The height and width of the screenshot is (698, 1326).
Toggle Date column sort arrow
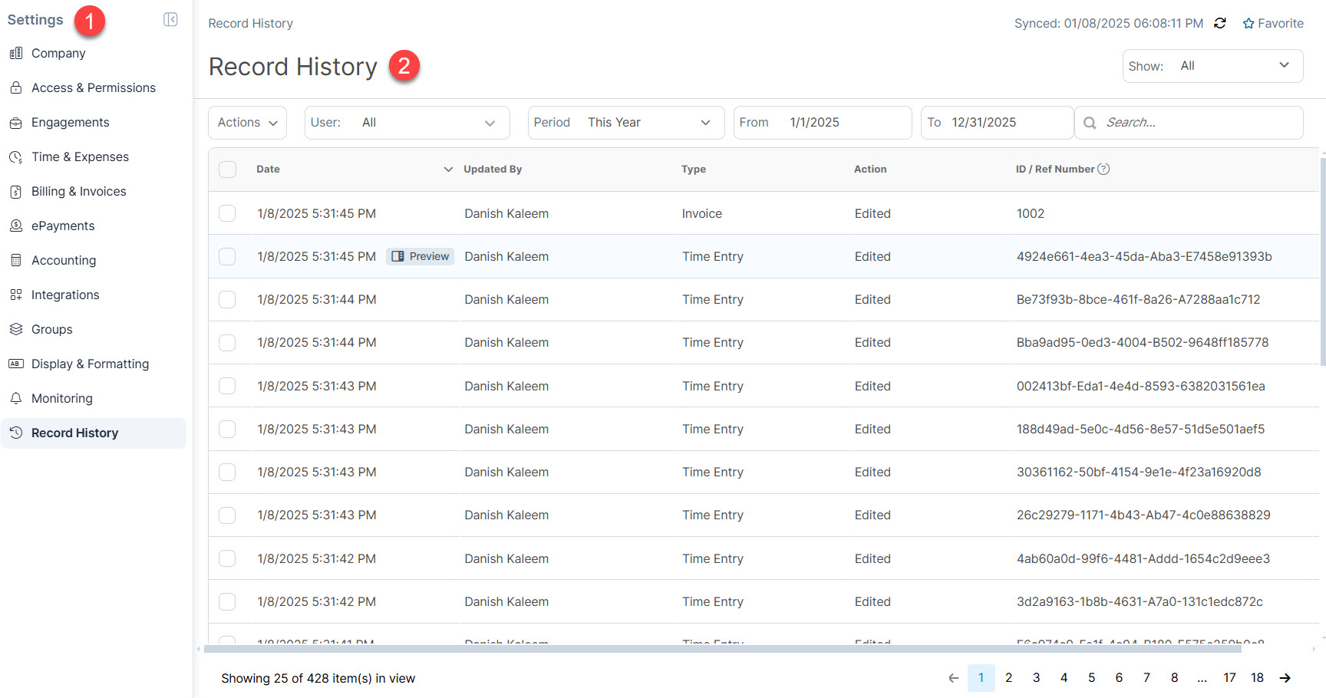tap(448, 170)
